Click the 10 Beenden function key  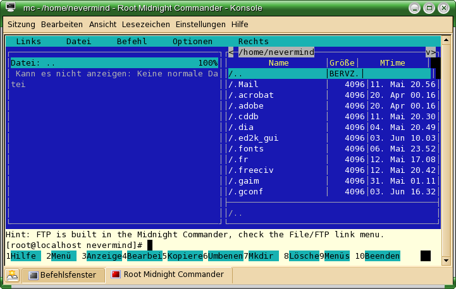378,256
